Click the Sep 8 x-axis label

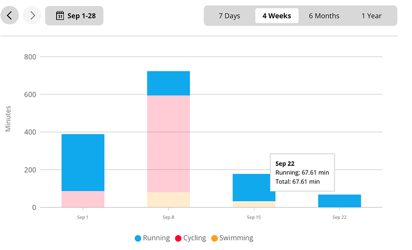pyautogui.click(x=168, y=218)
